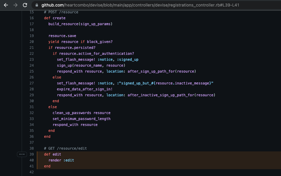281x176 pixels.
Task: Click ':signed_up' symbol on line 23
Action: (x=128, y=60)
